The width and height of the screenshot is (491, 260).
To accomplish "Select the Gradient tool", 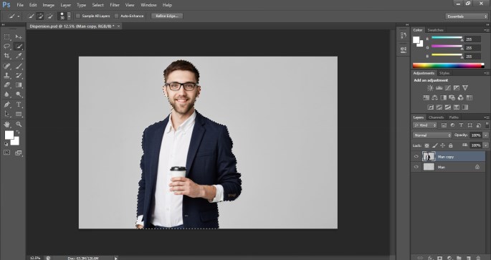I will click(x=19, y=85).
